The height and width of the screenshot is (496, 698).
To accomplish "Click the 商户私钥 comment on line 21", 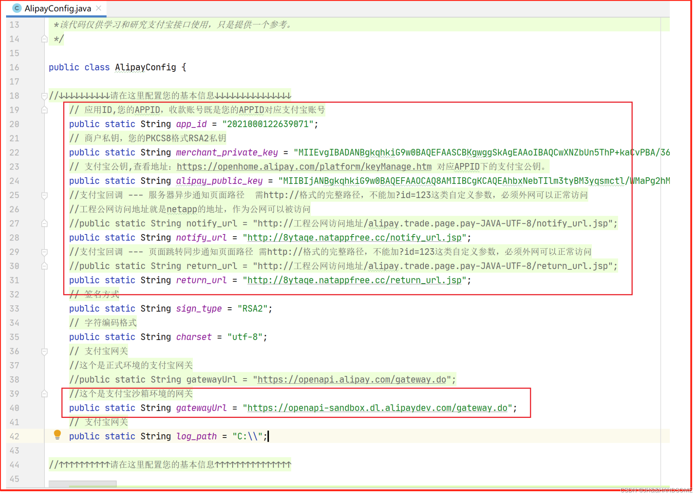I will click(x=148, y=138).
